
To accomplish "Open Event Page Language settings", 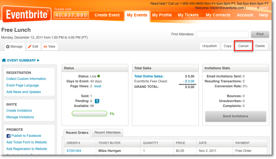I will pos(22,85).
